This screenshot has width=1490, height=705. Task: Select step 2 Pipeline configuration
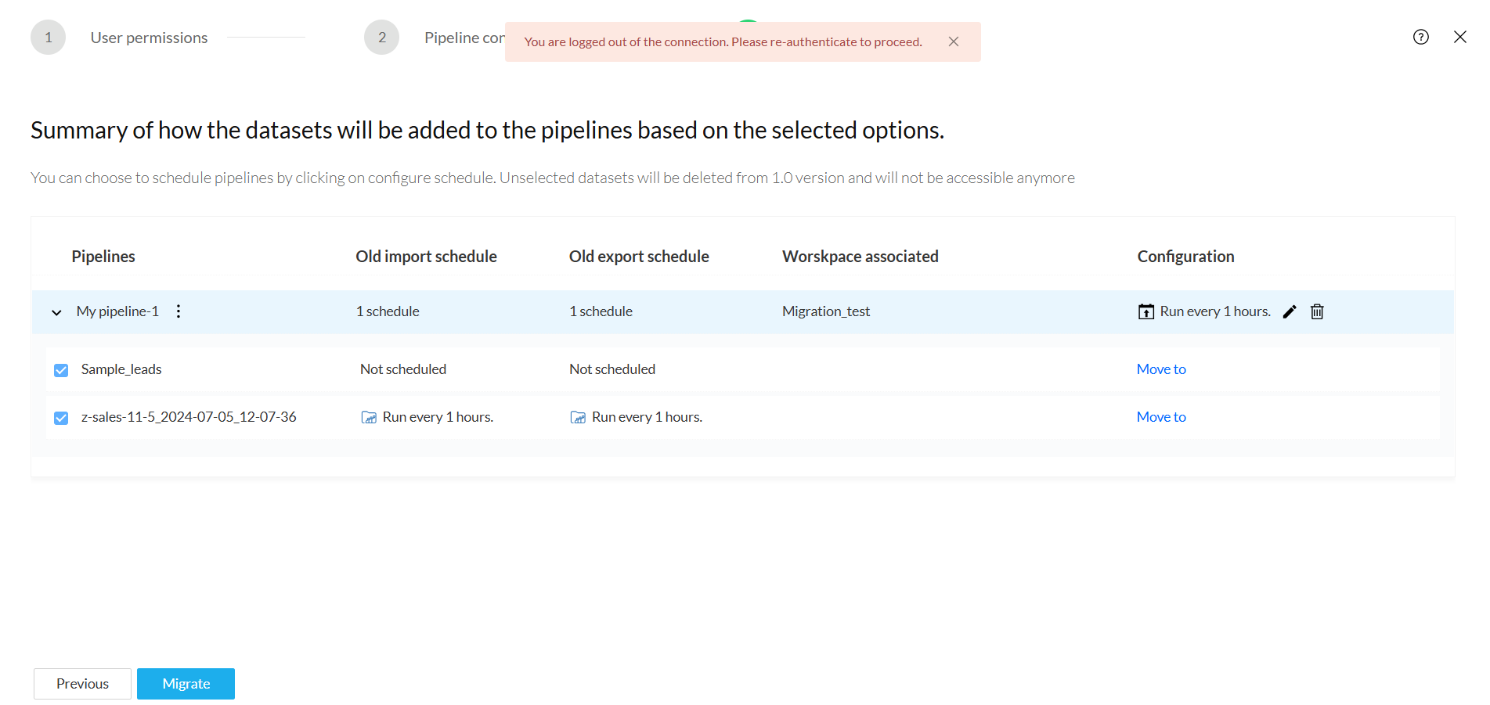(382, 38)
